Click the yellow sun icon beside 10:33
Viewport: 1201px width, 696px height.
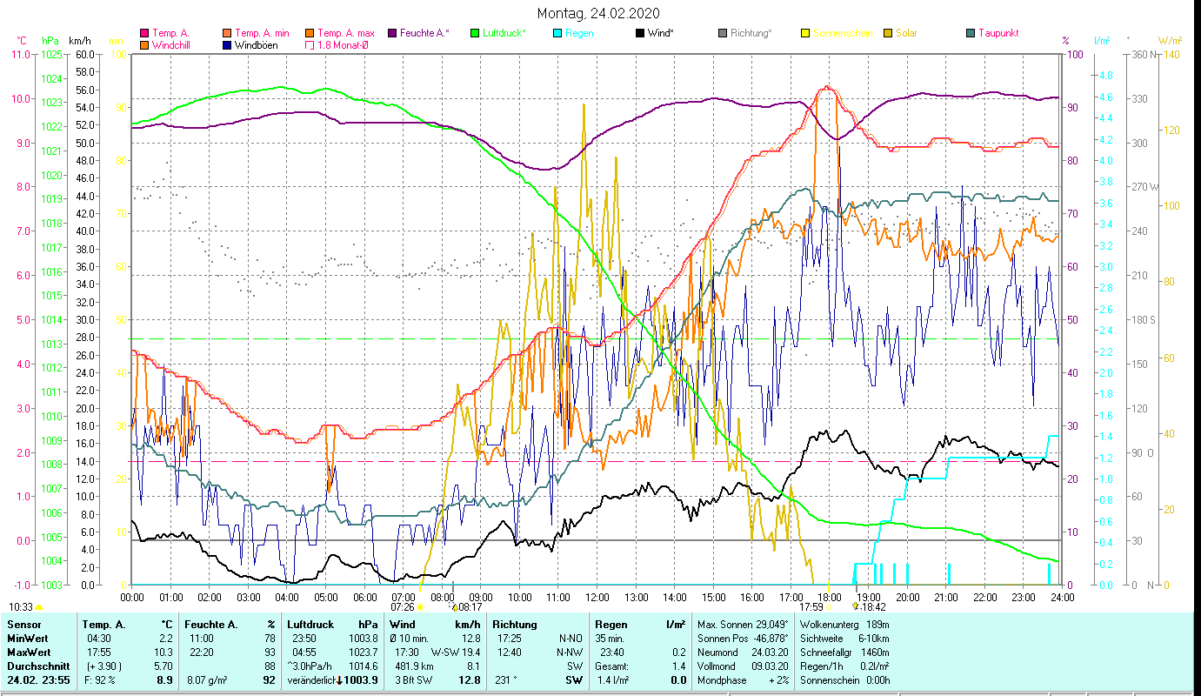[39, 607]
